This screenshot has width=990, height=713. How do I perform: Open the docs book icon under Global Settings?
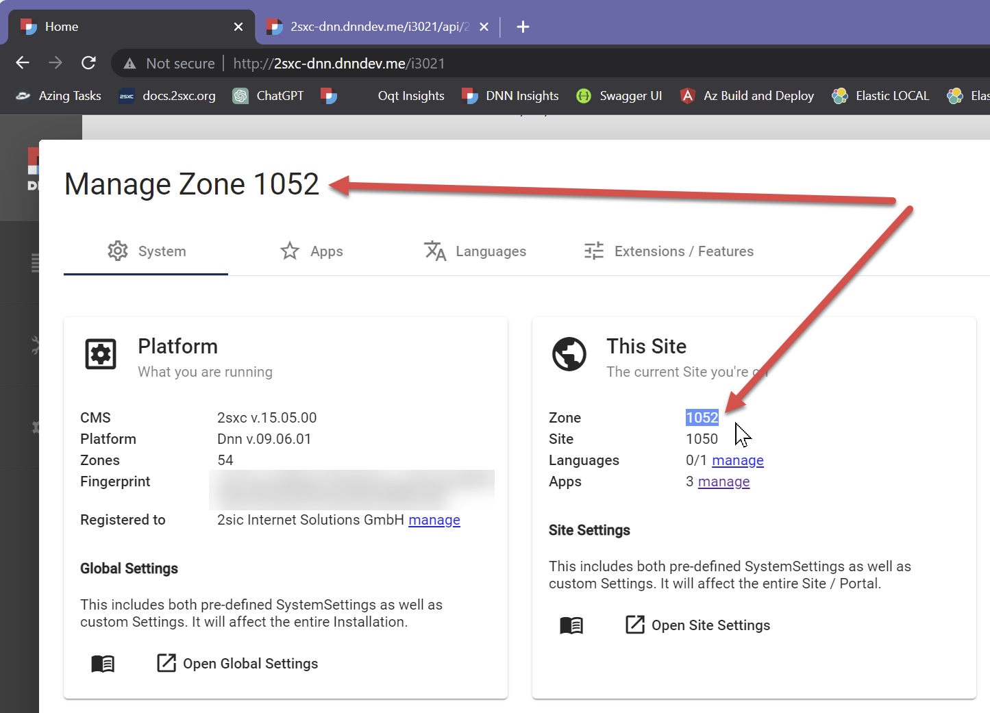[102, 663]
